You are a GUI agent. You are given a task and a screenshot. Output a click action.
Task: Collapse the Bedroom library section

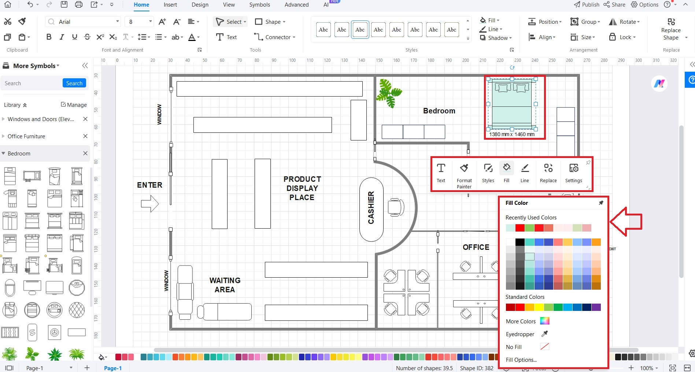(4, 153)
